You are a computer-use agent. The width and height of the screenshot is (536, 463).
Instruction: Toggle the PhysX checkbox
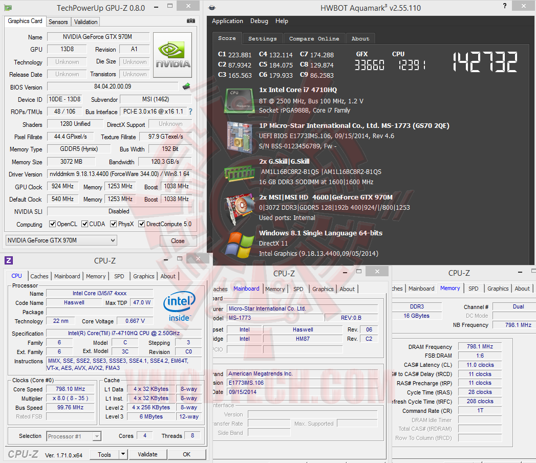click(x=114, y=224)
